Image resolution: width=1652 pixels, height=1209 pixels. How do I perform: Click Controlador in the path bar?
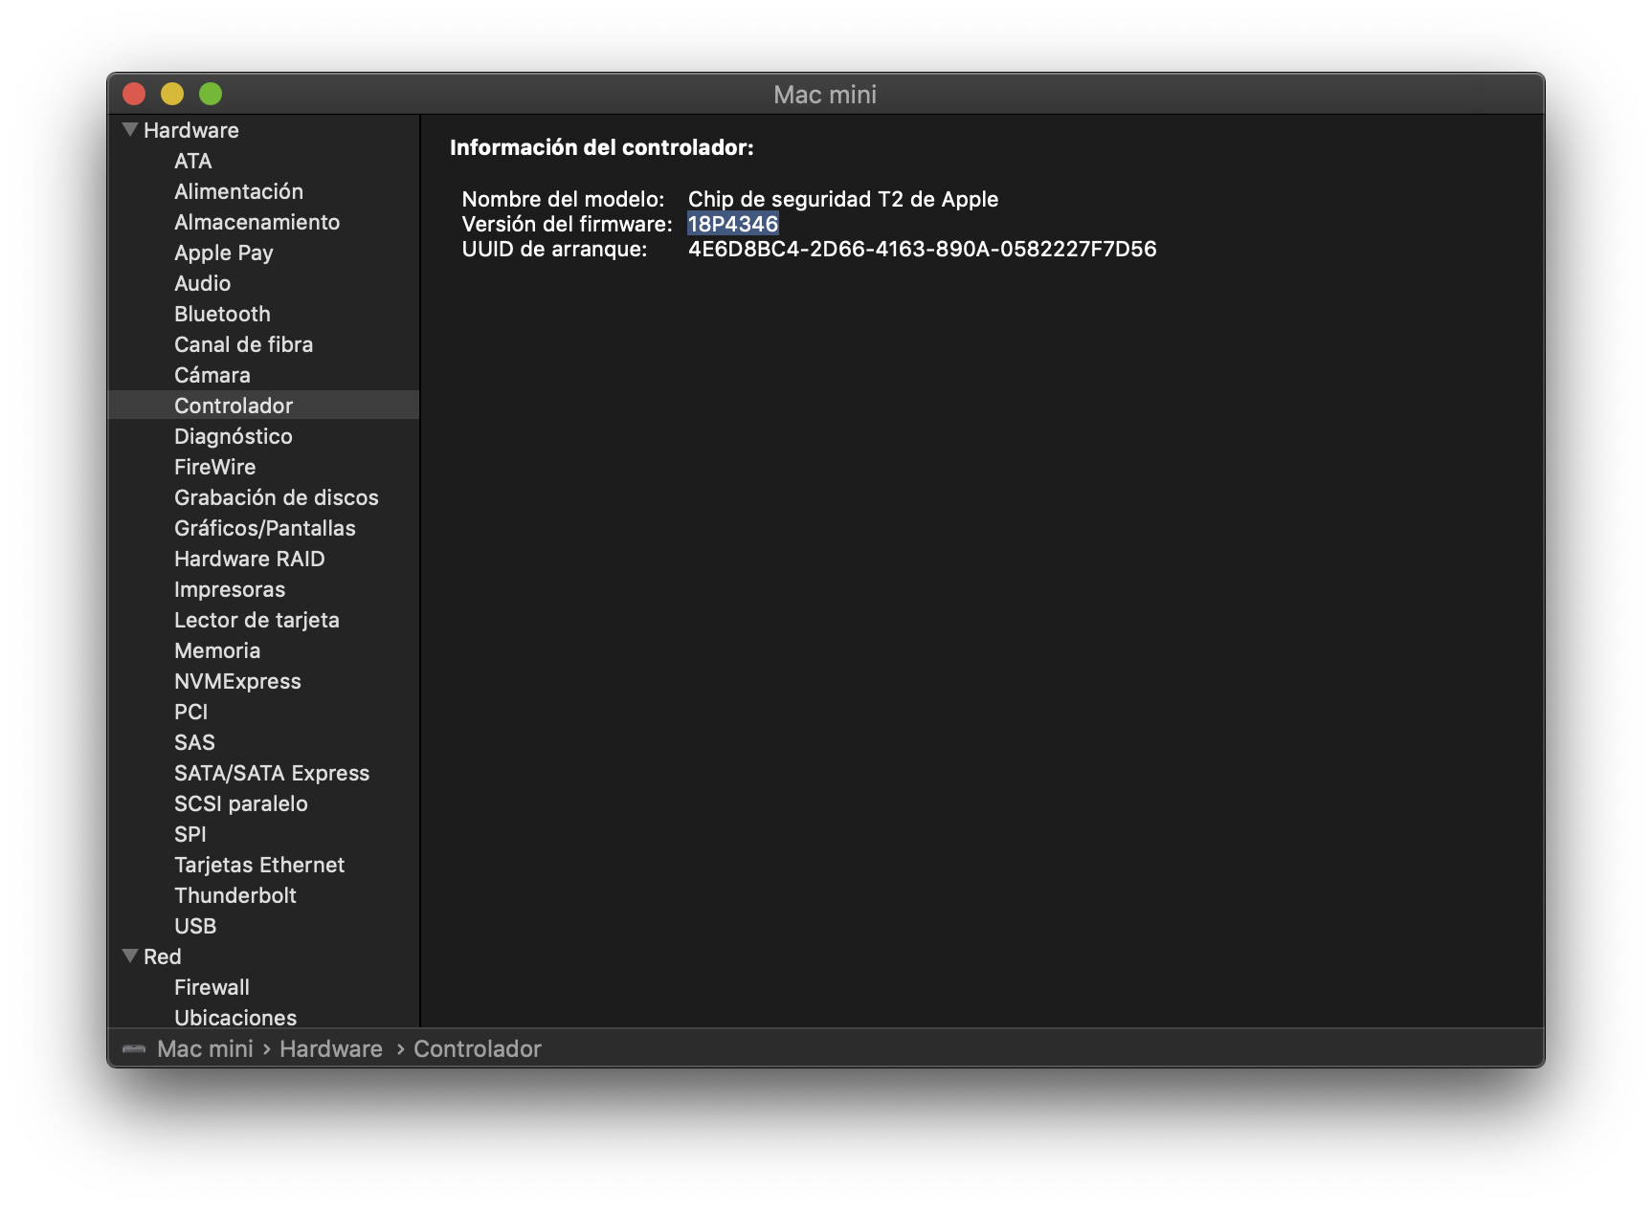click(478, 1049)
